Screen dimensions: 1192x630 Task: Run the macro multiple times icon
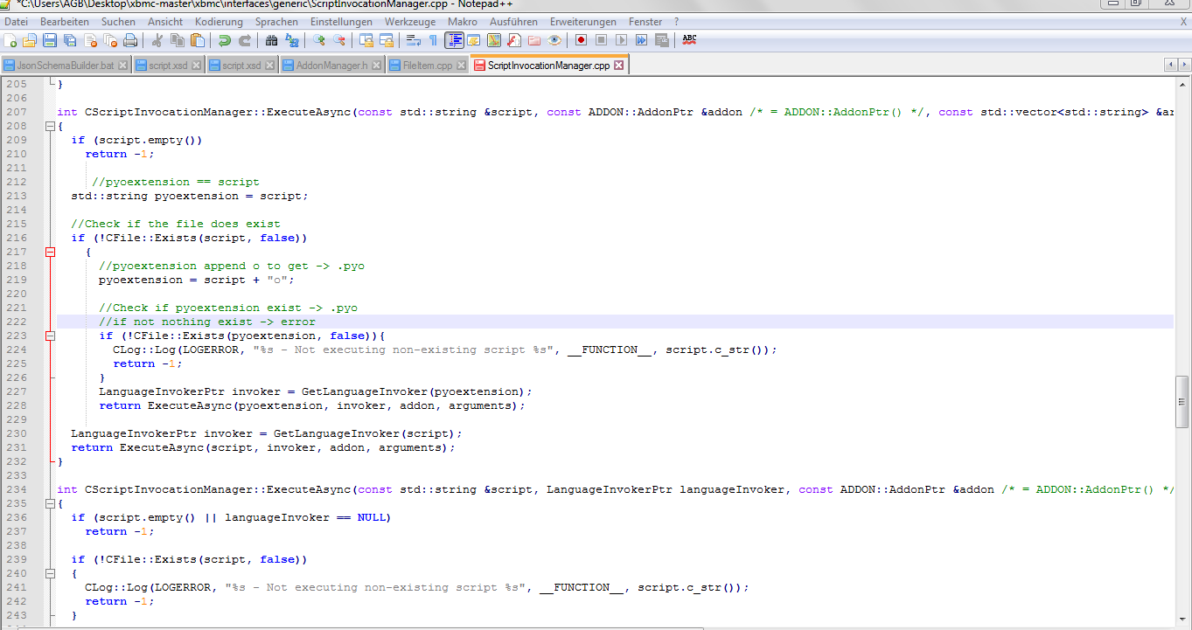[641, 40]
